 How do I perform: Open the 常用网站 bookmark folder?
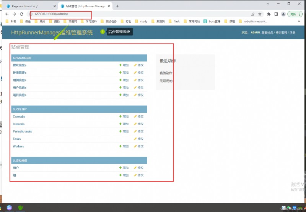coord(192,21)
